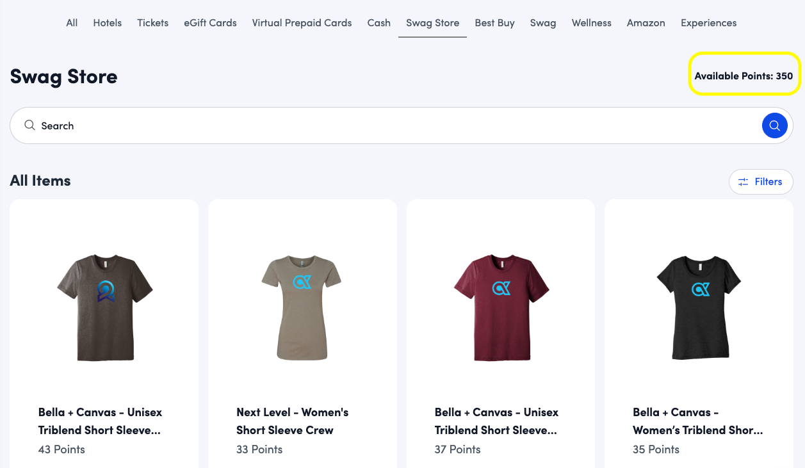Click into the Search text field
This screenshot has width=805, height=468.
coord(384,125)
